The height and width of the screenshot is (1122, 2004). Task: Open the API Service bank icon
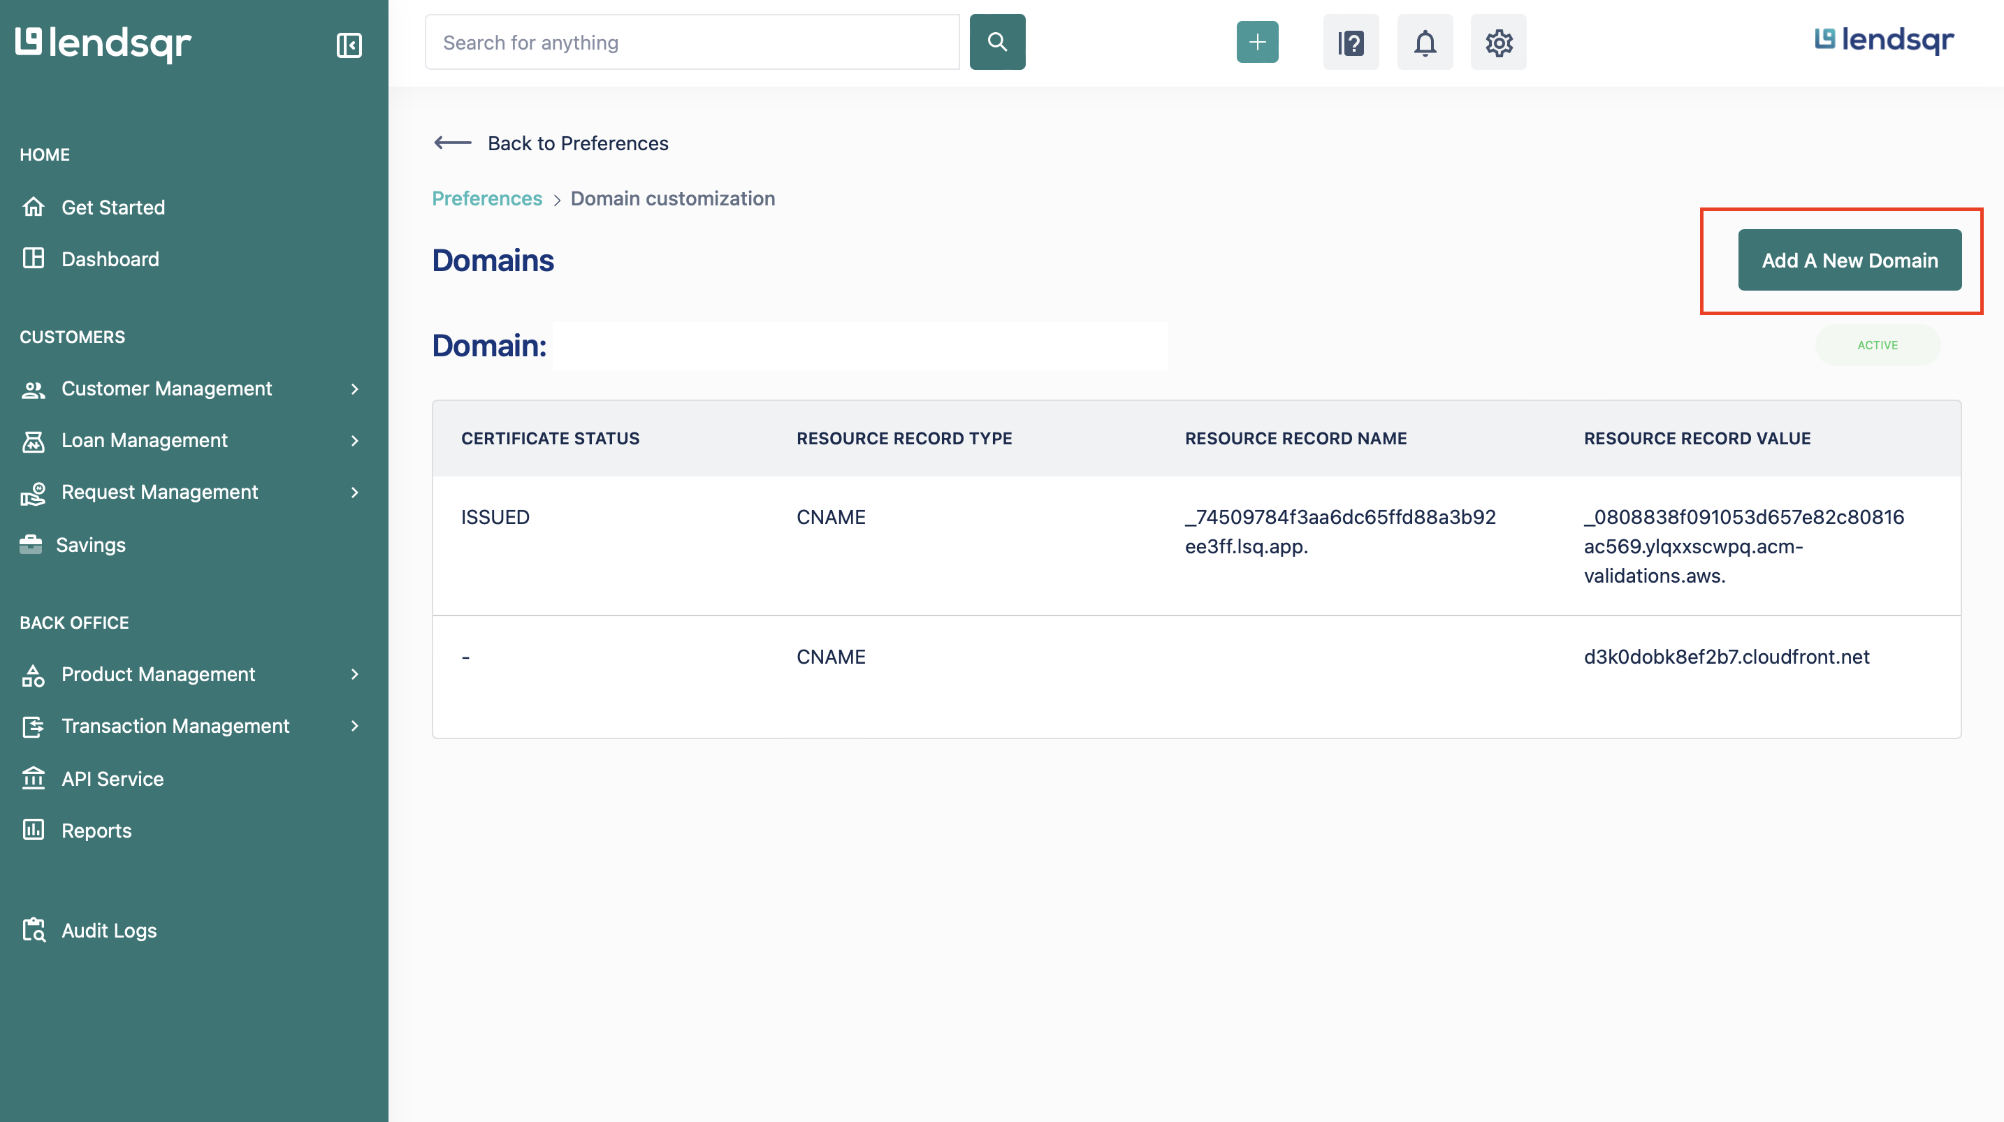[x=34, y=778]
